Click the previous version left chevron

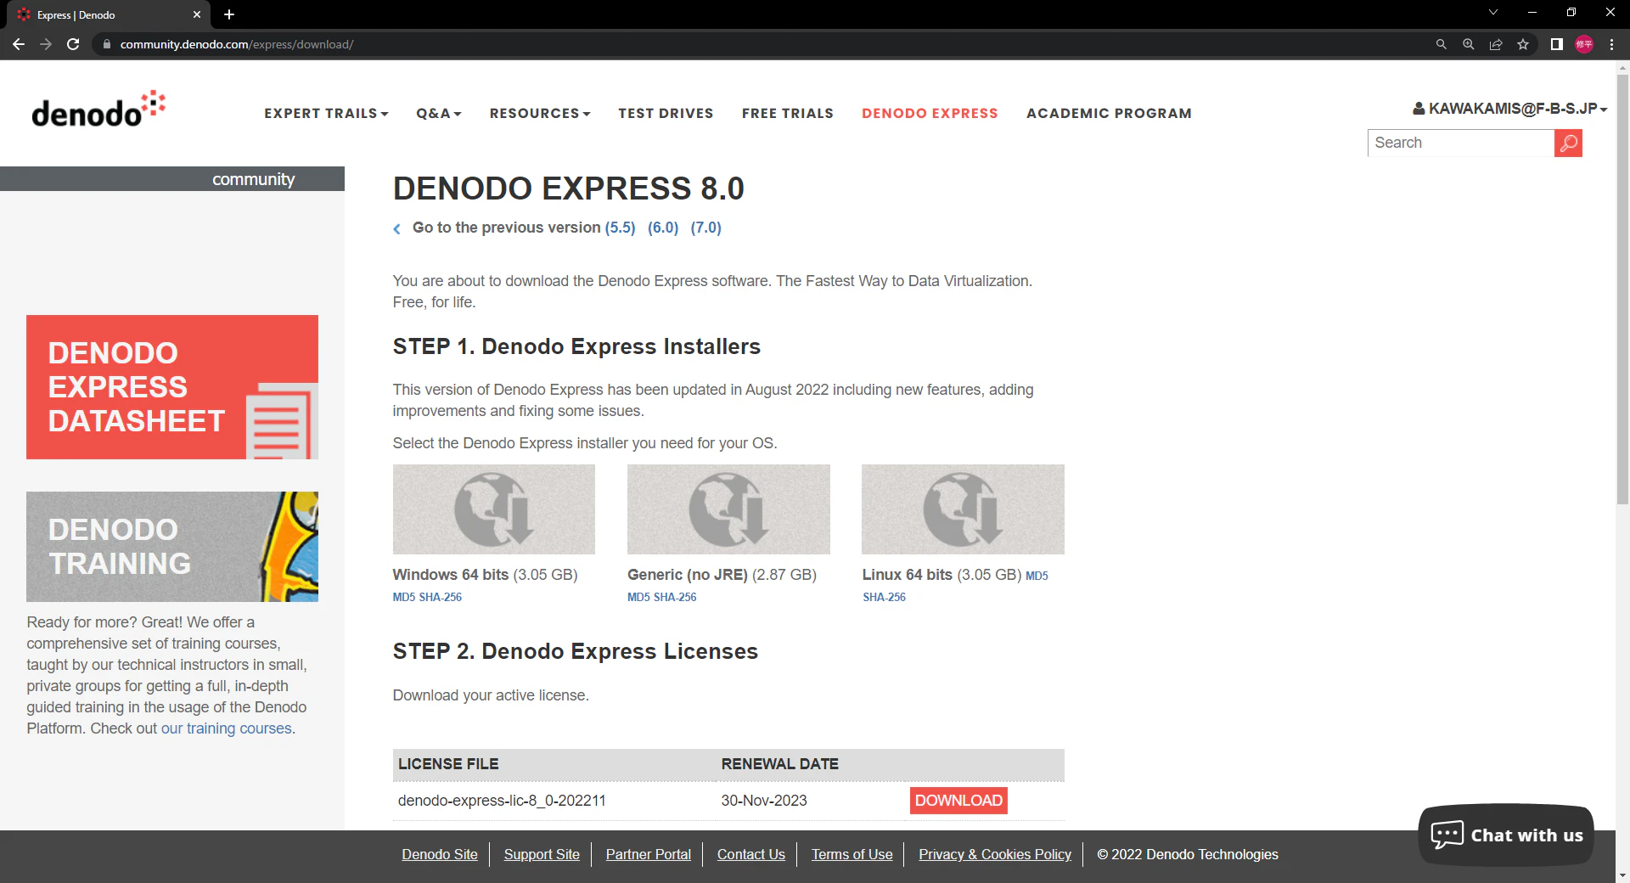coord(397,228)
